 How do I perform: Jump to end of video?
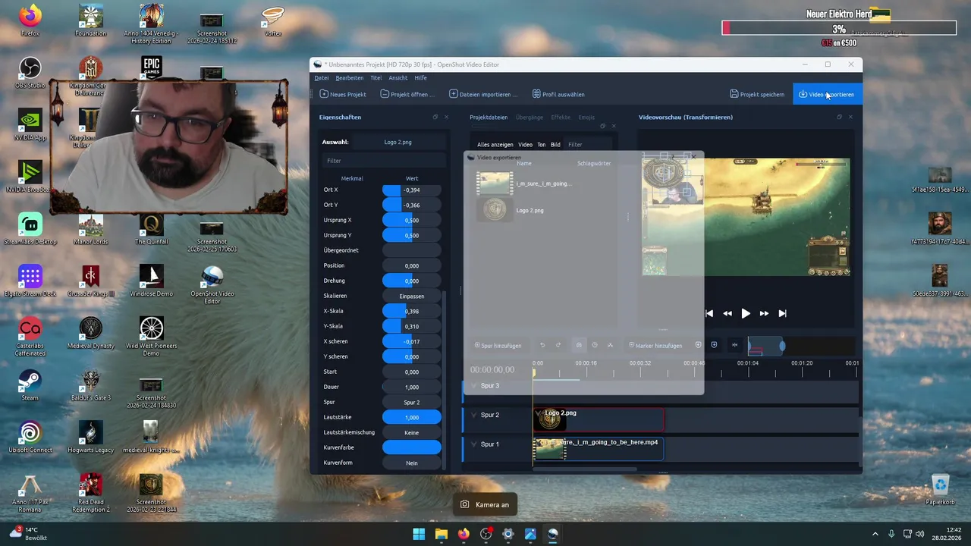782,313
